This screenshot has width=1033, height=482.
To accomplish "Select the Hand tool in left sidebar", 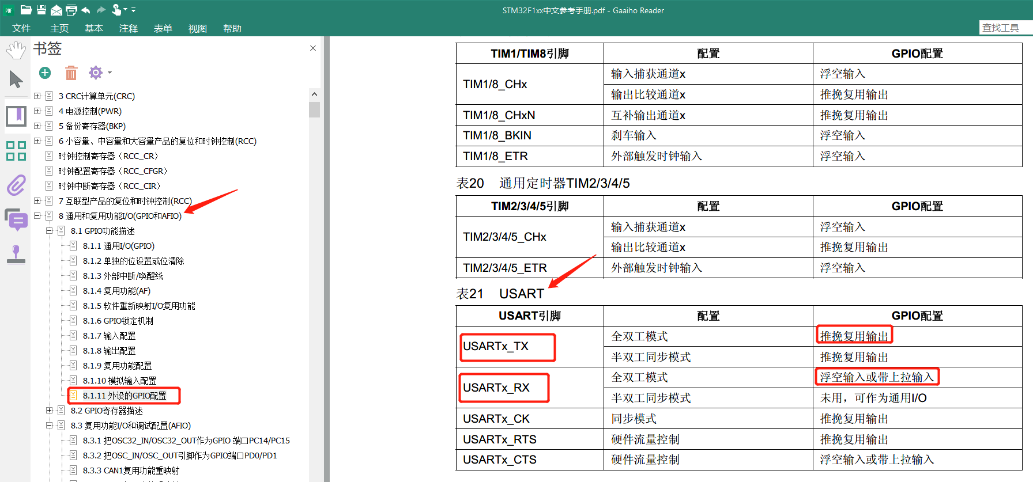I will click(16, 50).
